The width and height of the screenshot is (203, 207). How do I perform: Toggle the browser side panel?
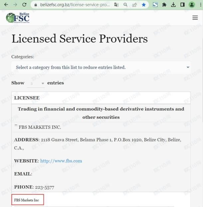182,5
